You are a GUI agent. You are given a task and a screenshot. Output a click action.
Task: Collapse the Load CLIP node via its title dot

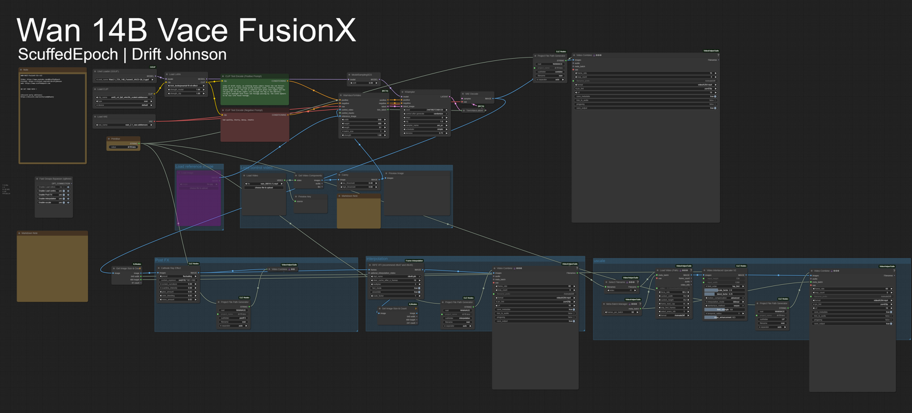tap(95, 89)
